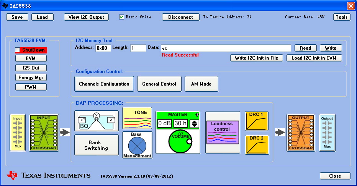Screen dimensions: 357x186
Task: Click Load I2C Init in EVM
Action: (x=314, y=58)
